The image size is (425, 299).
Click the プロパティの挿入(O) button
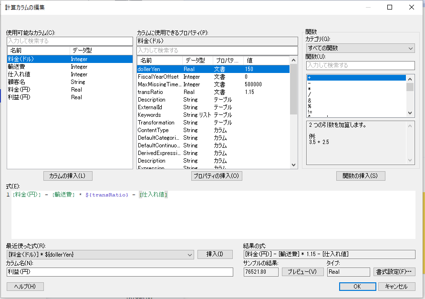216,176
